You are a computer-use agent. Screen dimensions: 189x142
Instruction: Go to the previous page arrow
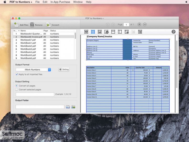[x=107, y=24]
